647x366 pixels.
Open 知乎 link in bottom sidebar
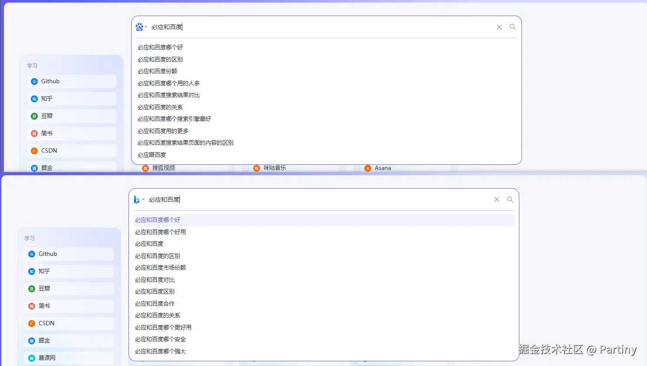pyautogui.click(x=69, y=271)
